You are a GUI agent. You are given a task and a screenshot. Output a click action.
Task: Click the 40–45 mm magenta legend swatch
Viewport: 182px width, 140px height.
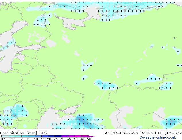tap(78, 136)
